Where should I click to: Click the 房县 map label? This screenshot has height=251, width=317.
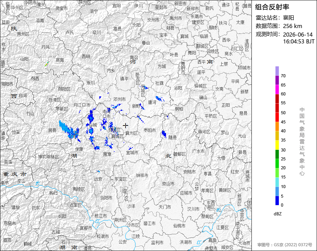click(52, 130)
